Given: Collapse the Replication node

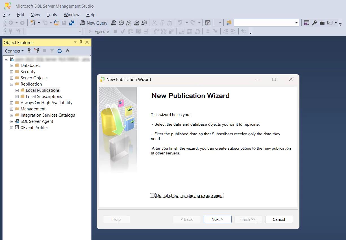Looking at the screenshot, I should pyautogui.click(x=11, y=84).
